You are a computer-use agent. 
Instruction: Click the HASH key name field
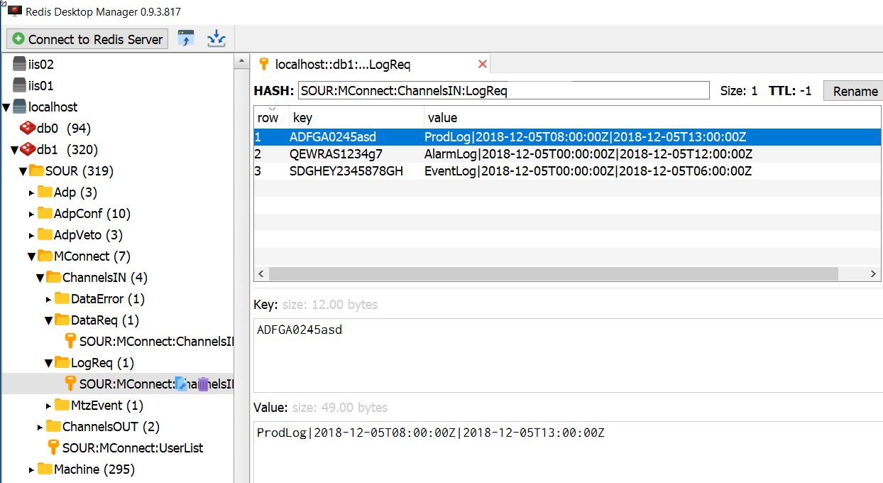503,90
